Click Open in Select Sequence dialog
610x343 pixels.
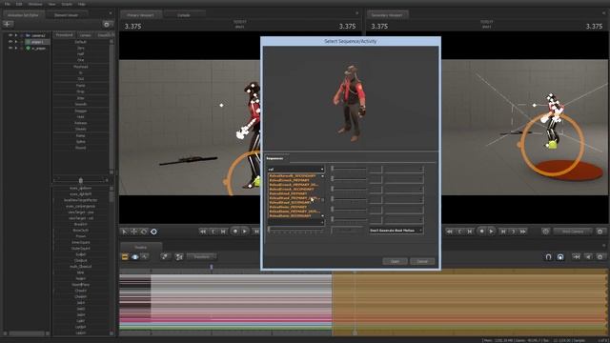[395, 261]
